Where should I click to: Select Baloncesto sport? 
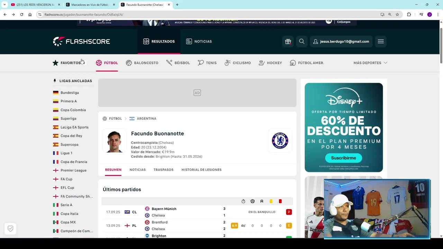coord(142,63)
